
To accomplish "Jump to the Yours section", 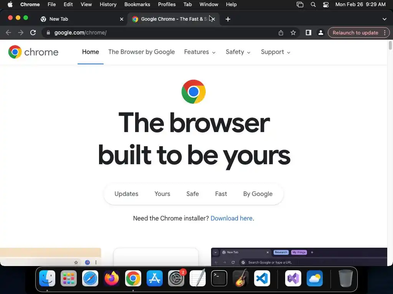I will 162,194.
